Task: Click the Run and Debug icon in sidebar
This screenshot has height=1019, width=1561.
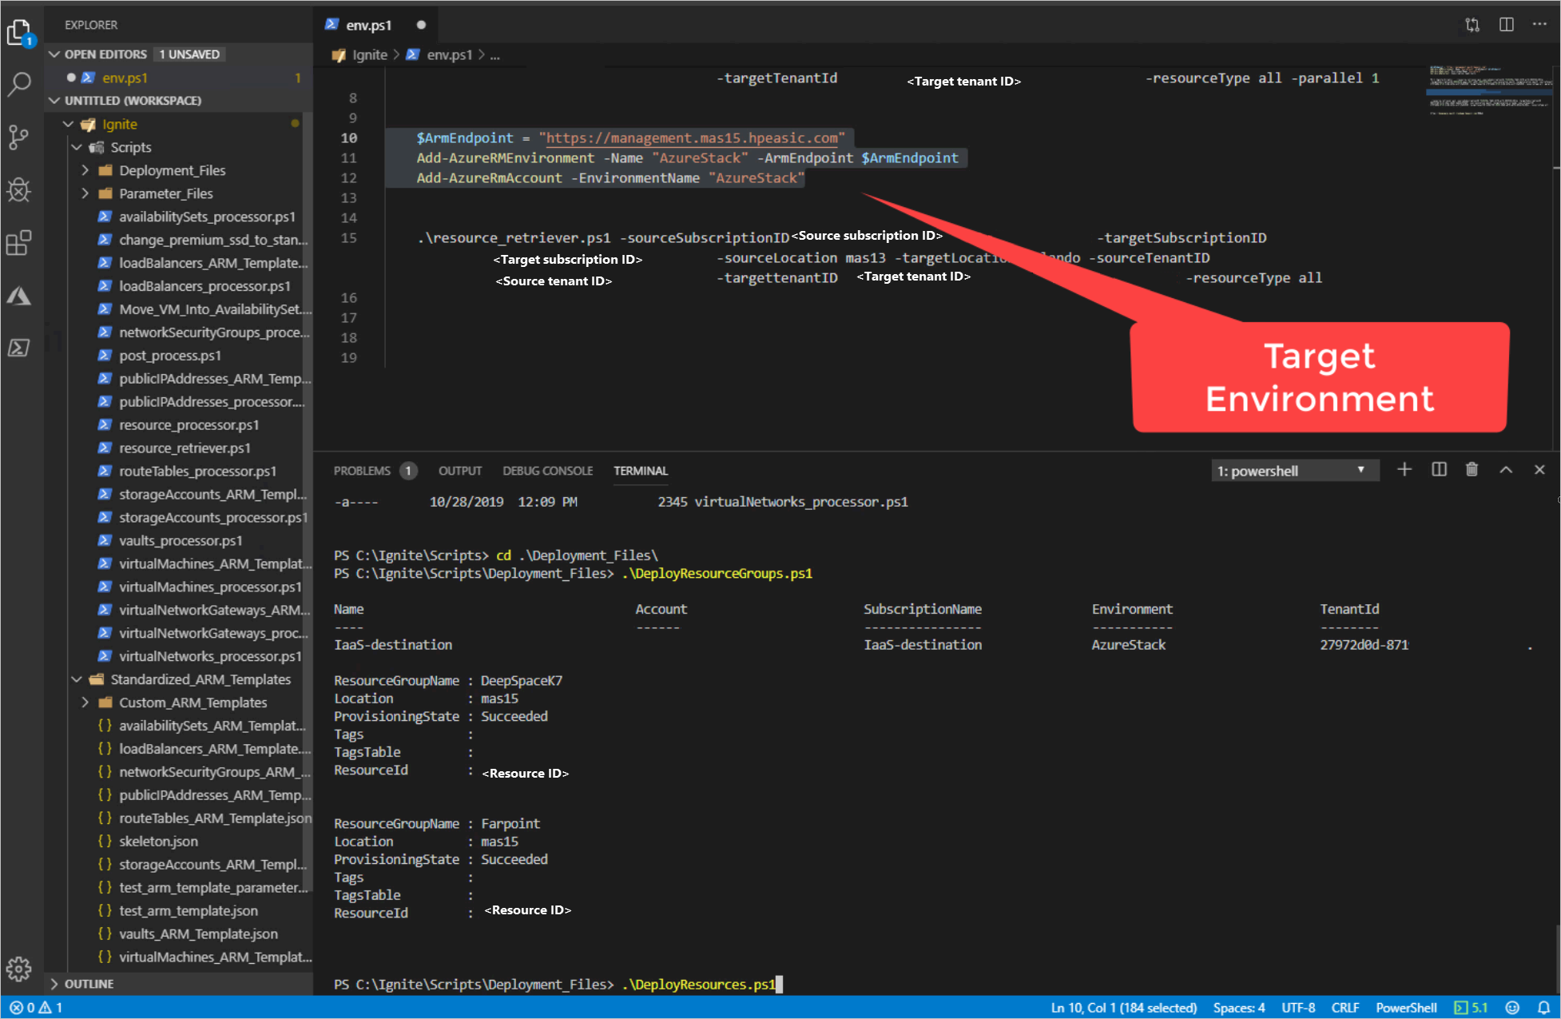Action: coord(21,188)
